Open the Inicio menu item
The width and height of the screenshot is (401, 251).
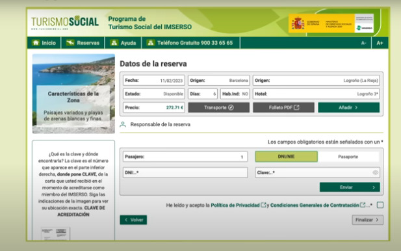pos(44,43)
